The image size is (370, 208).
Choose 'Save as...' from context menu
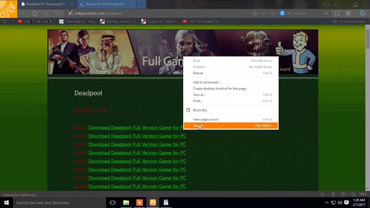tap(231, 95)
